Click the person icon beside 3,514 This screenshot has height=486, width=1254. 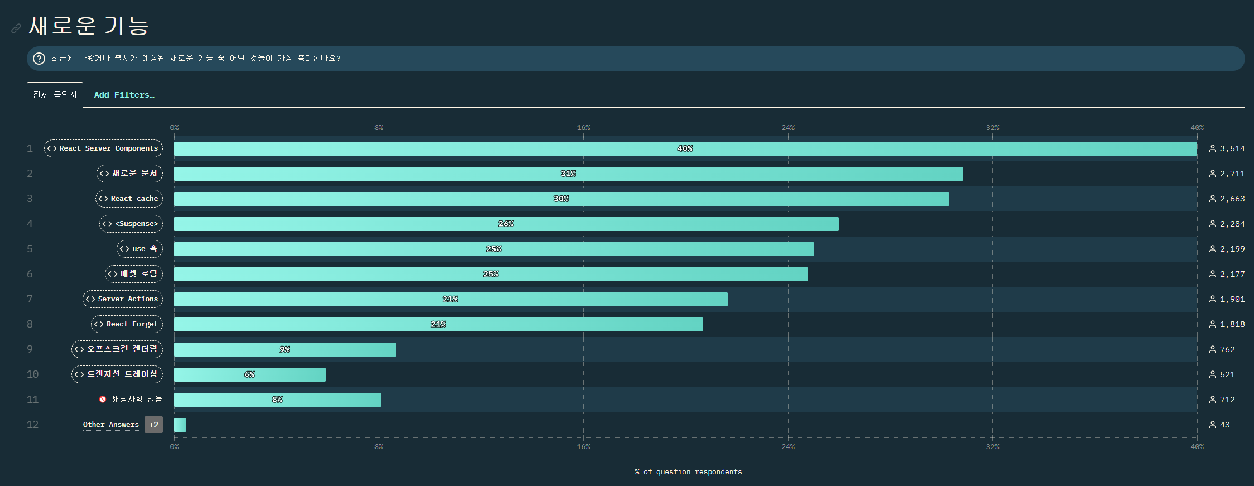[1213, 148]
